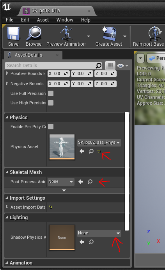Click the Reimport Base toolbar icon

(x=149, y=36)
